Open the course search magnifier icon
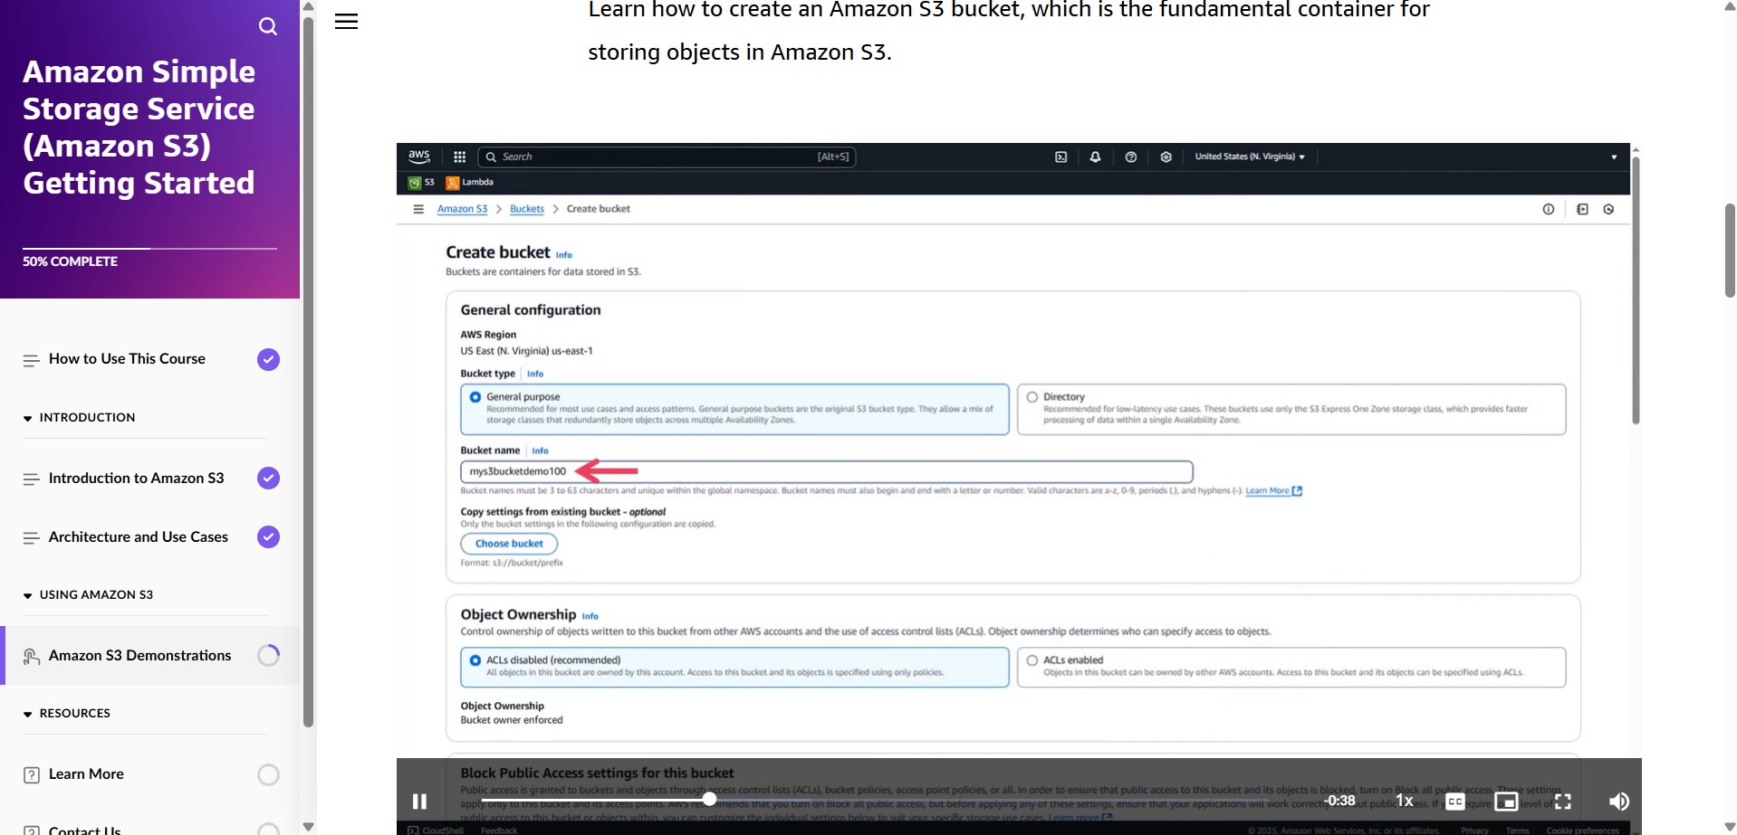This screenshot has width=1737, height=835. tap(268, 26)
